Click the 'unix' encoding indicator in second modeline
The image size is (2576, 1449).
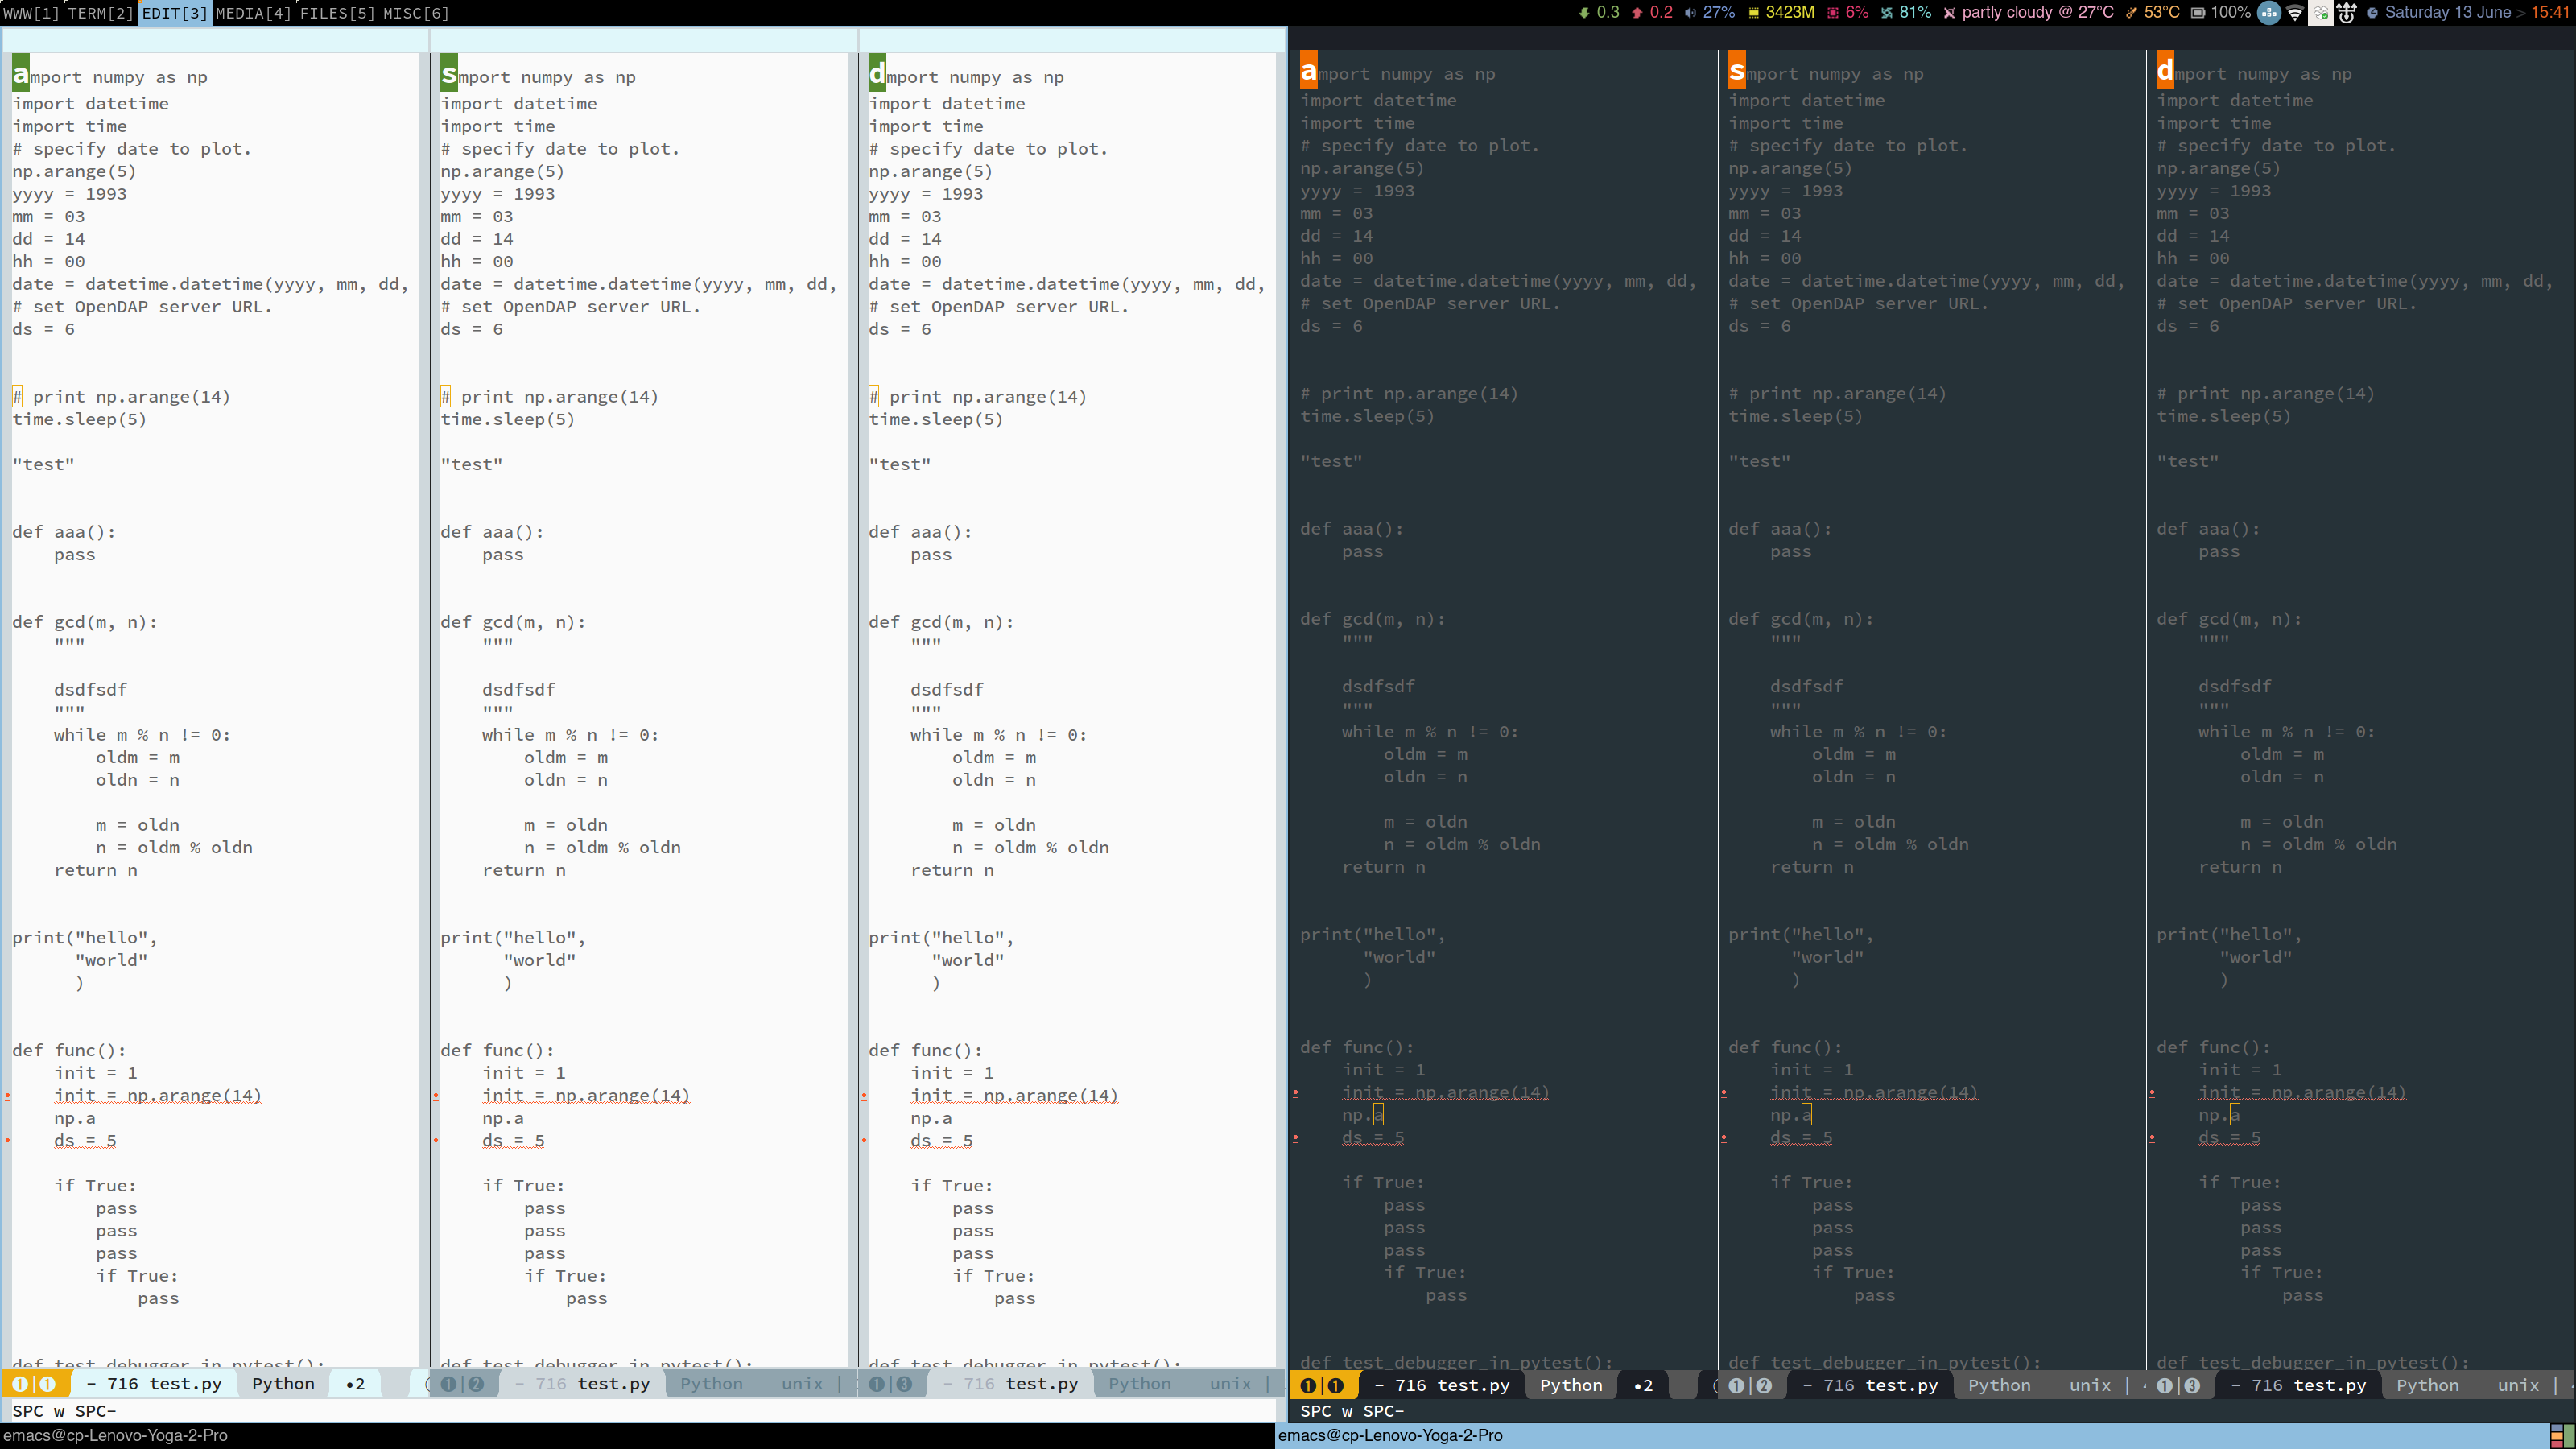(802, 1384)
